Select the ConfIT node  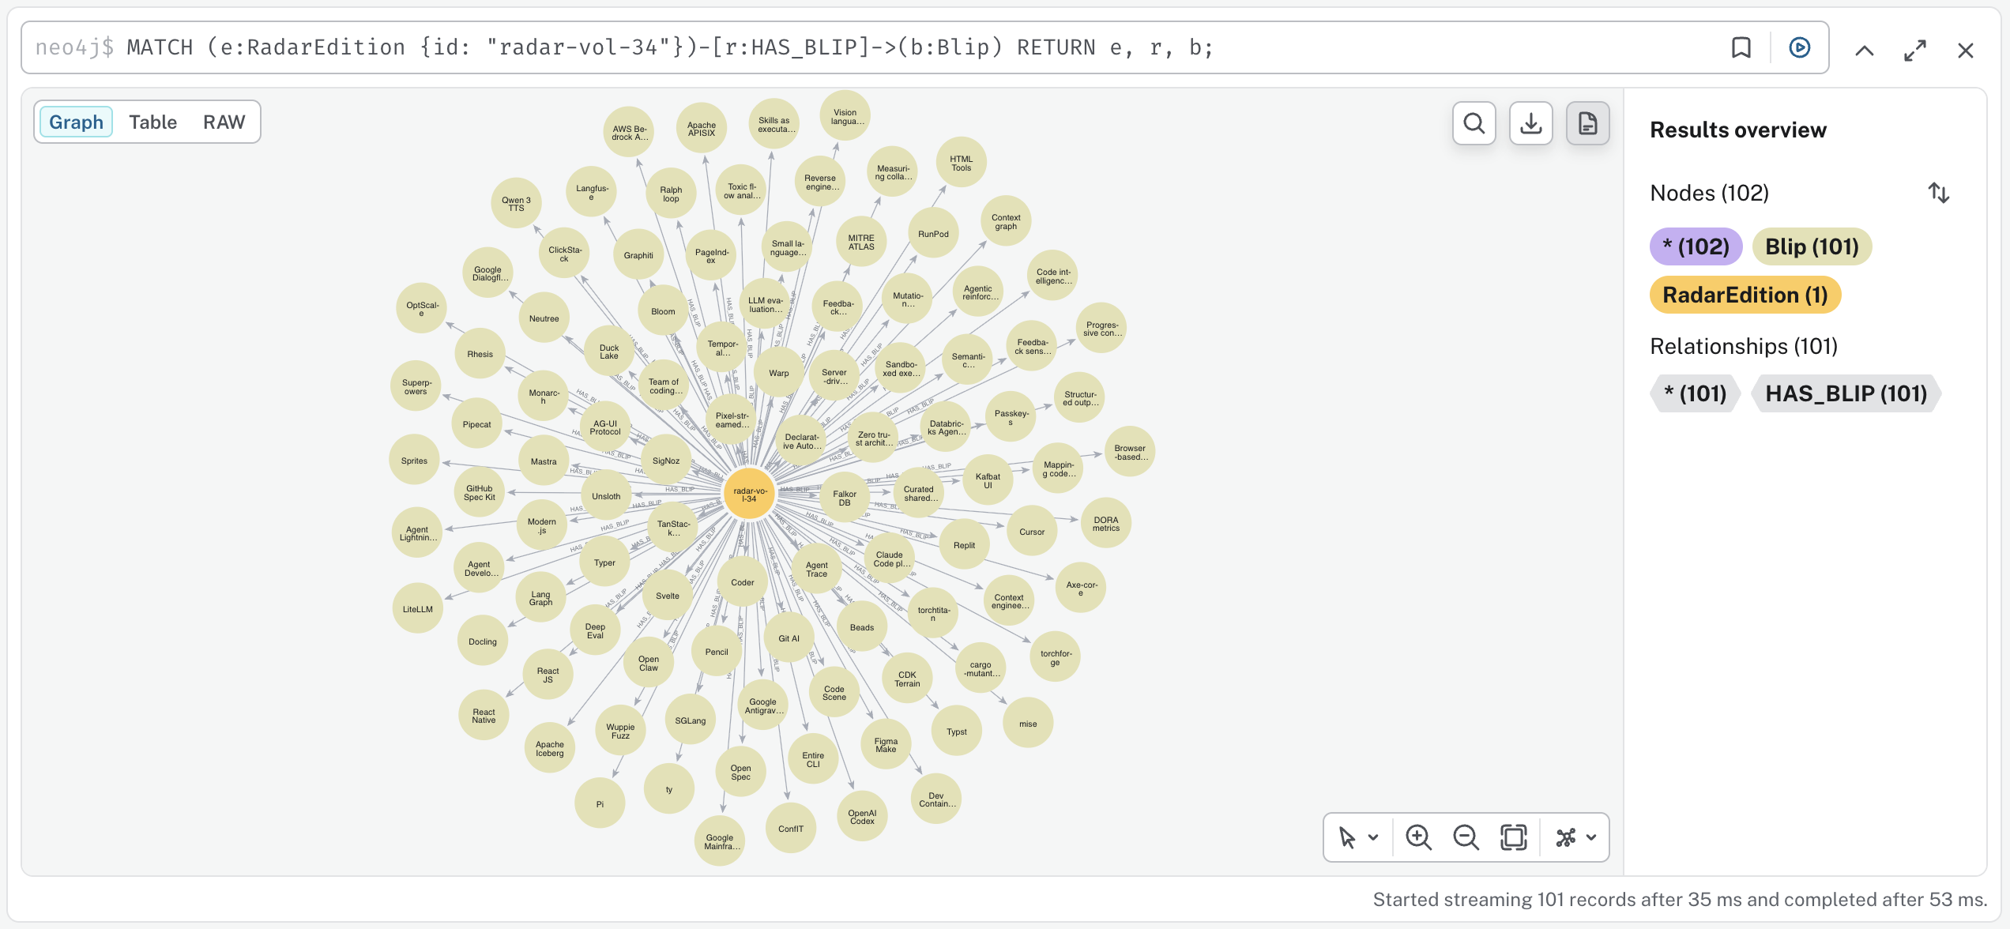coord(791,829)
